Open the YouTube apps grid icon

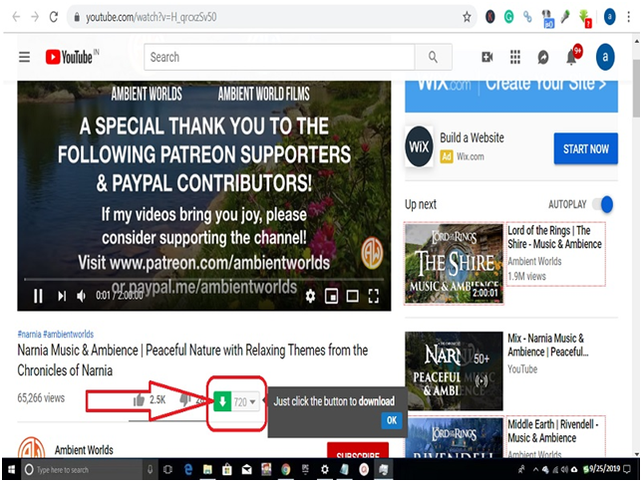(515, 57)
